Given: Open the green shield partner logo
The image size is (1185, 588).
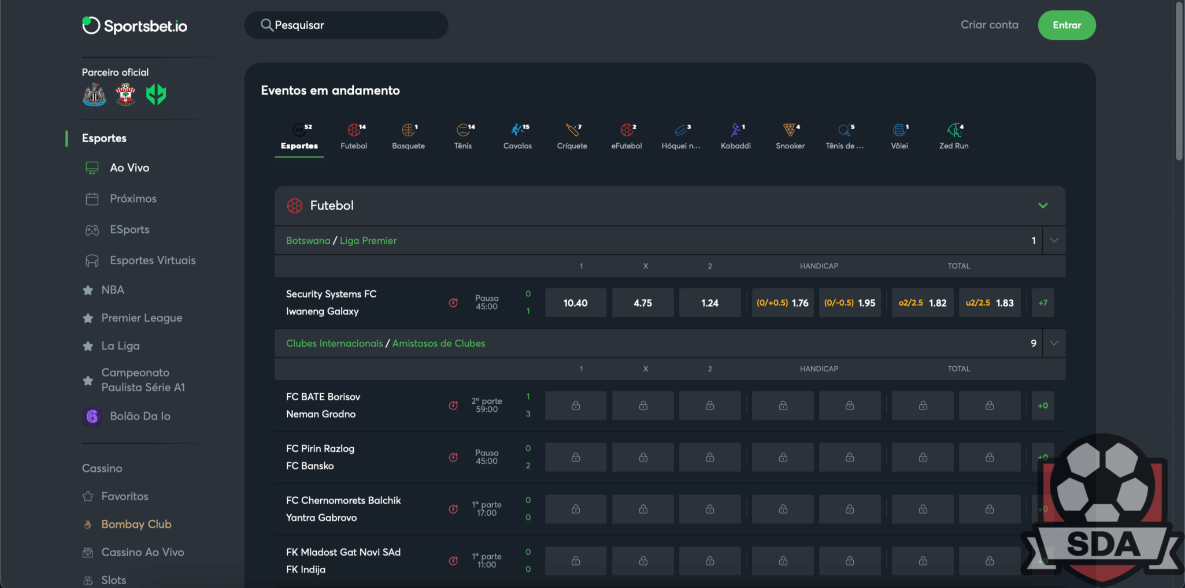Looking at the screenshot, I should 156,95.
